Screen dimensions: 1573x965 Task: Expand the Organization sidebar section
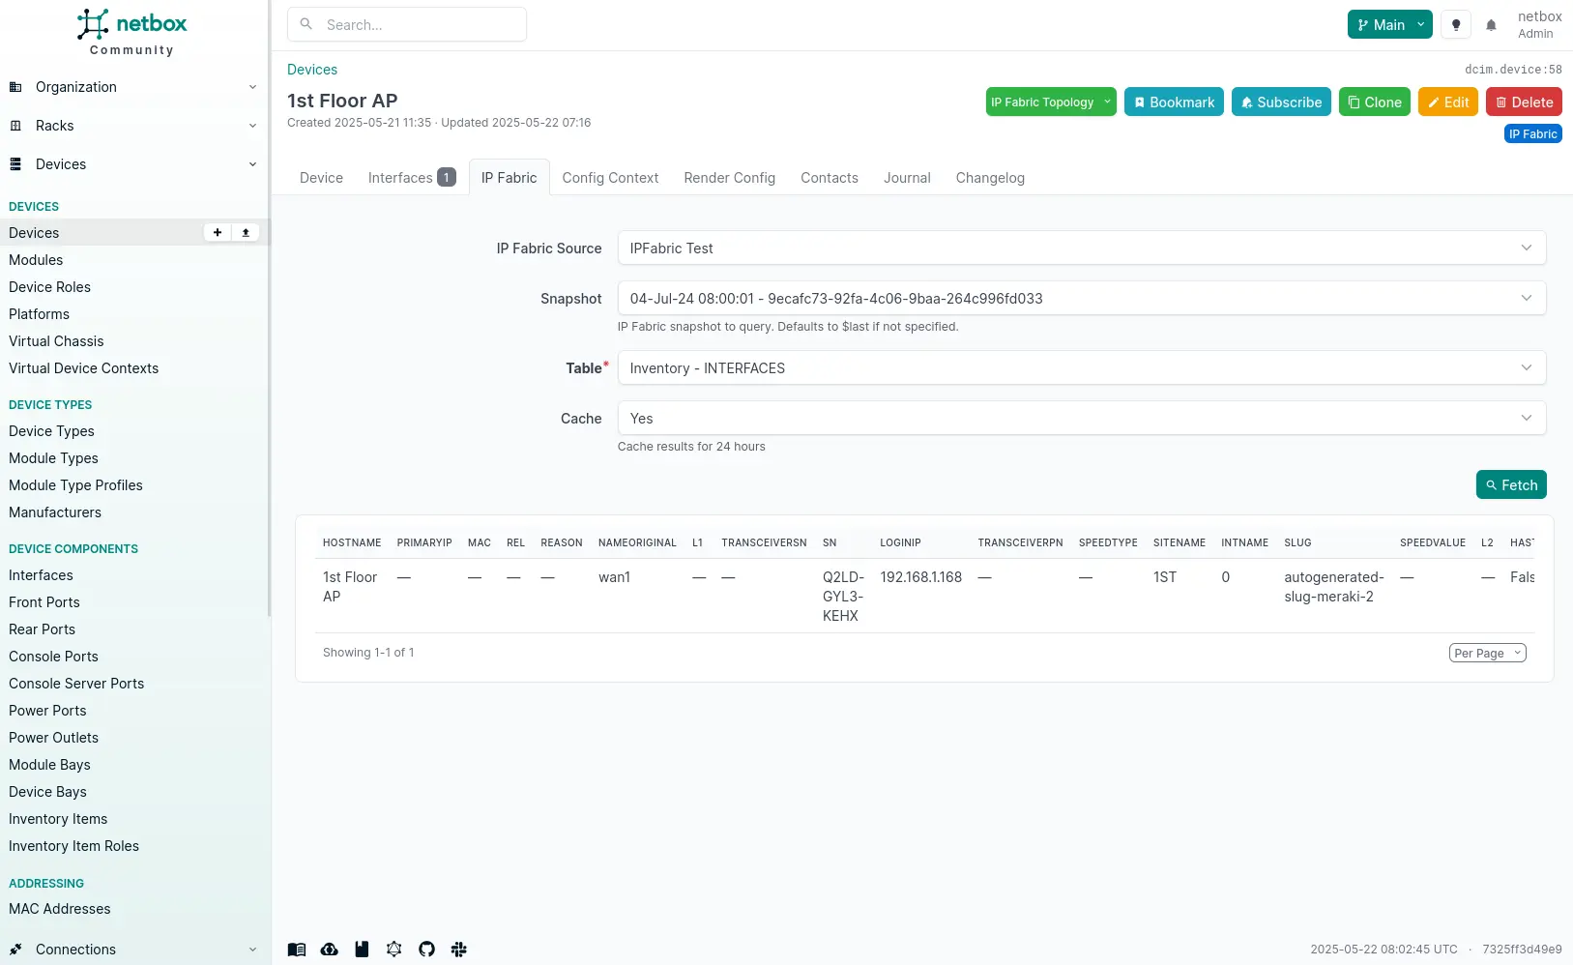(x=133, y=87)
